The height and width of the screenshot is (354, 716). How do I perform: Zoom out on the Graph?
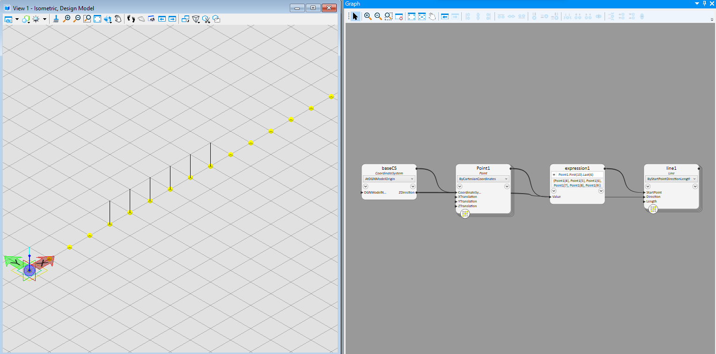(378, 16)
